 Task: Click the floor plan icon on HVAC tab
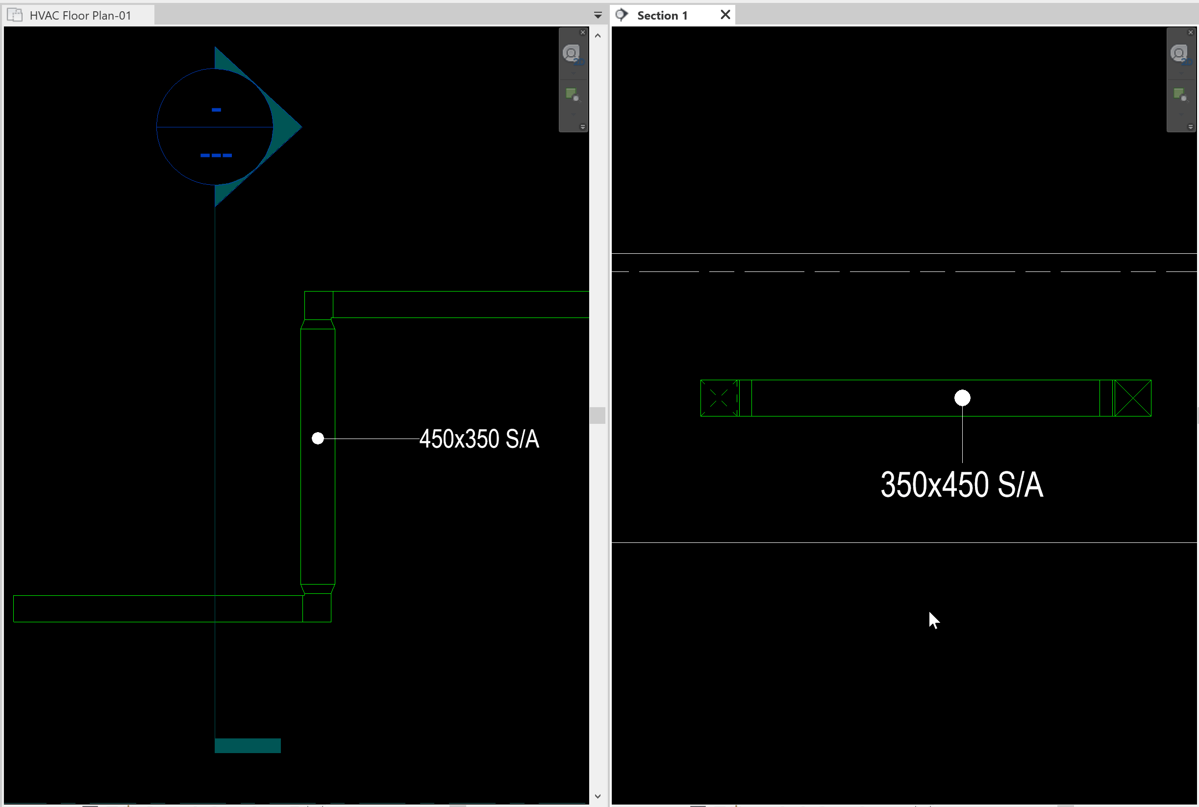[14, 15]
